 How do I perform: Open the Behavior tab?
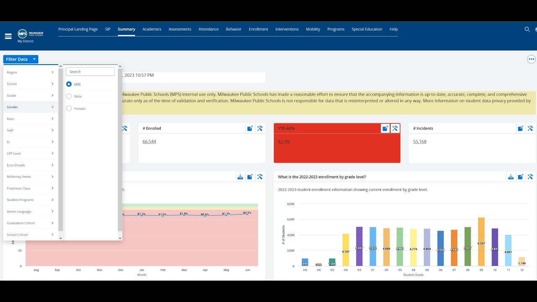click(234, 29)
